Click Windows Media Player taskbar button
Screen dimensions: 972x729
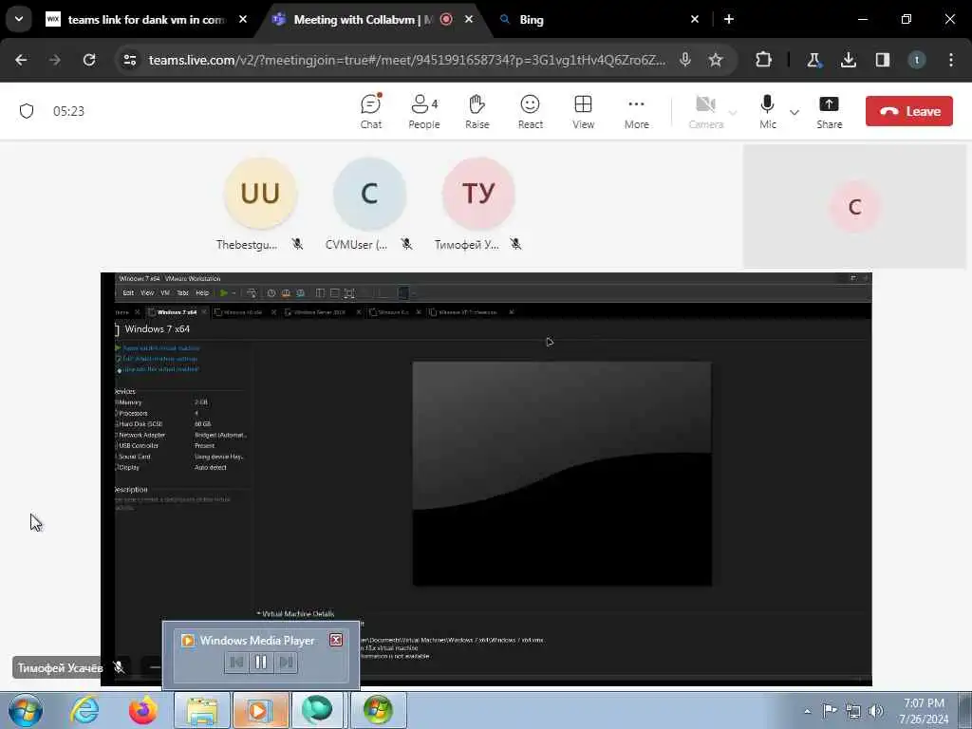coord(260,710)
